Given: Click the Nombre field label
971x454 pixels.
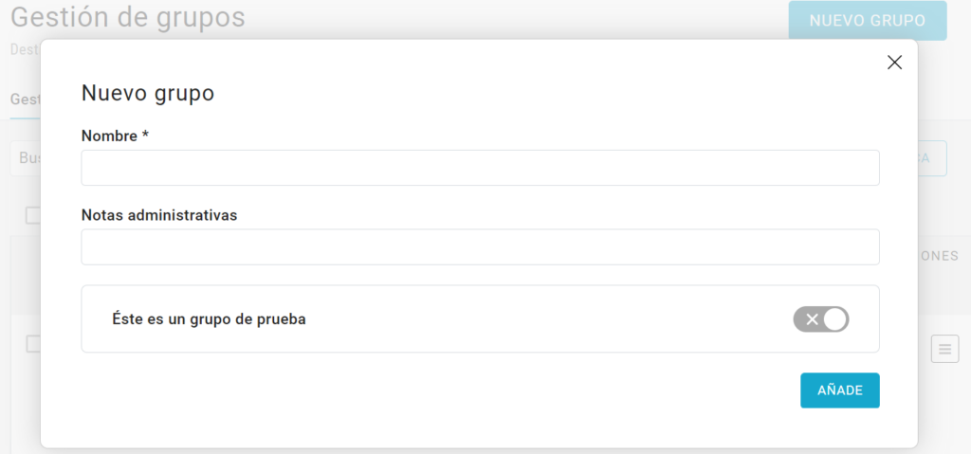Looking at the screenshot, I should point(115,136).
